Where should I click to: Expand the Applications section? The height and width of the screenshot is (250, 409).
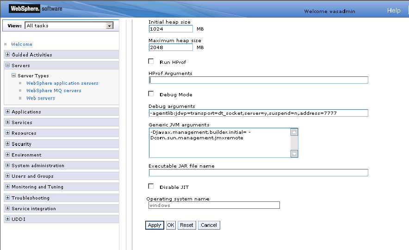[7, 112]
